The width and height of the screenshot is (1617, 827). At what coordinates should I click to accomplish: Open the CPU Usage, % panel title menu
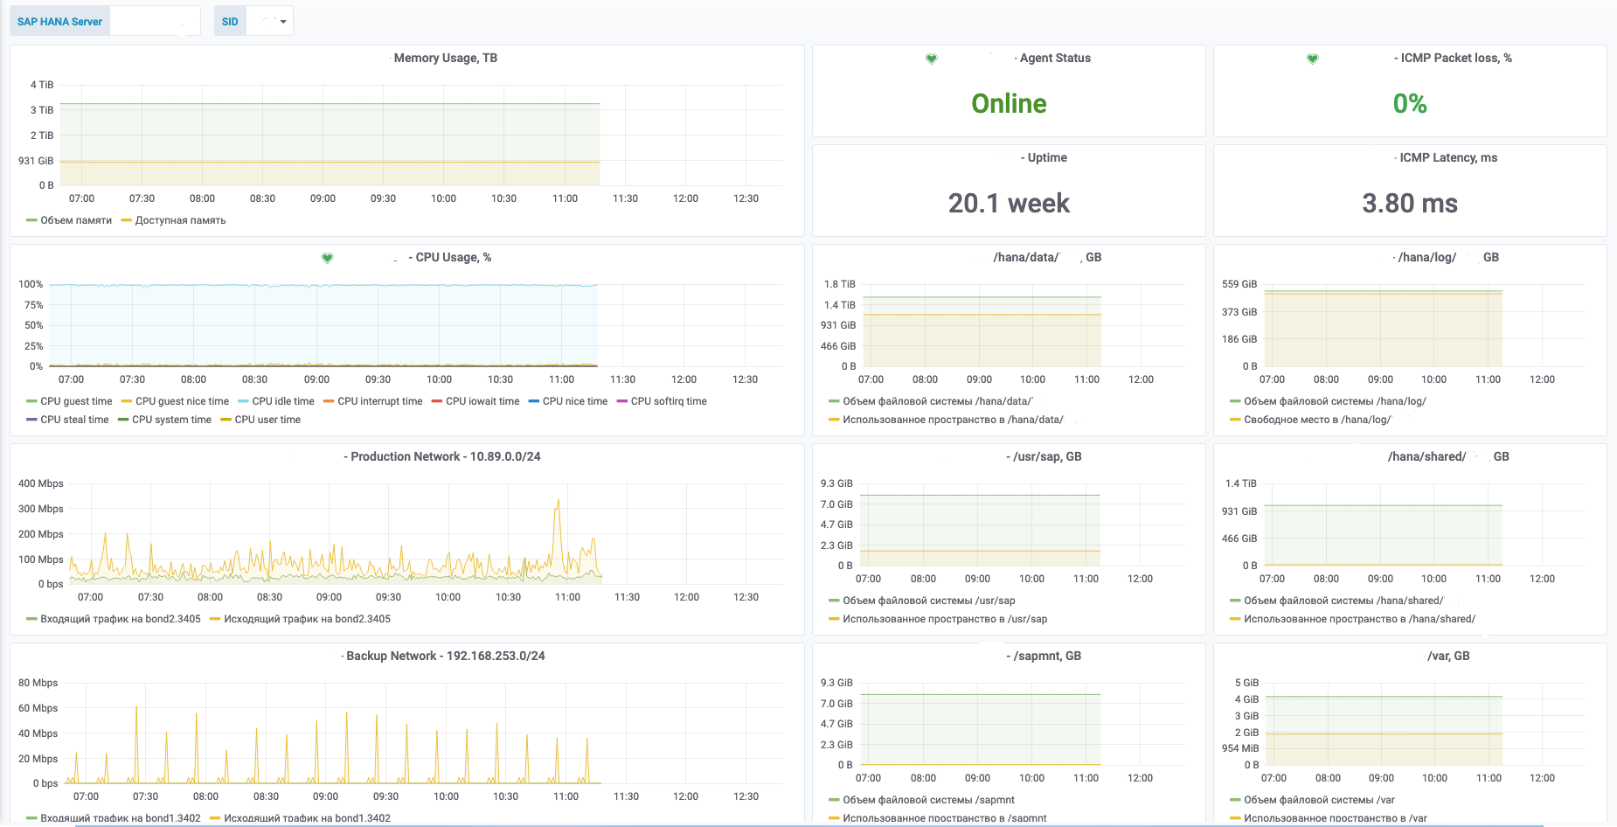pyautogui.click(x=453, y=257)
